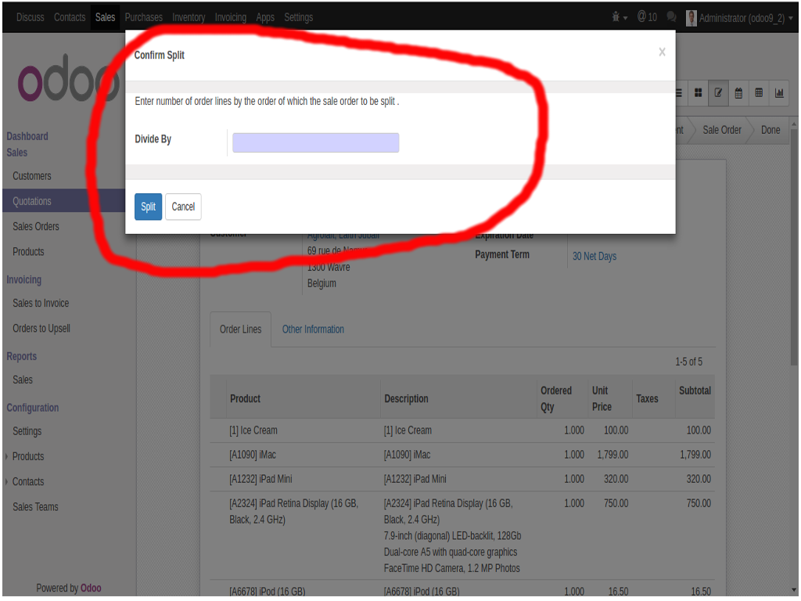Viewport: 801px width, 601px height.
Task: Open the Sales sidebar heading
Action: click(17, 153)
